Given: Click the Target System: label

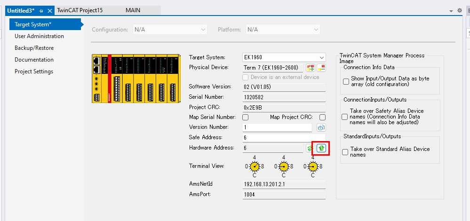Looking at the screenshot, I should pos(207,57).
